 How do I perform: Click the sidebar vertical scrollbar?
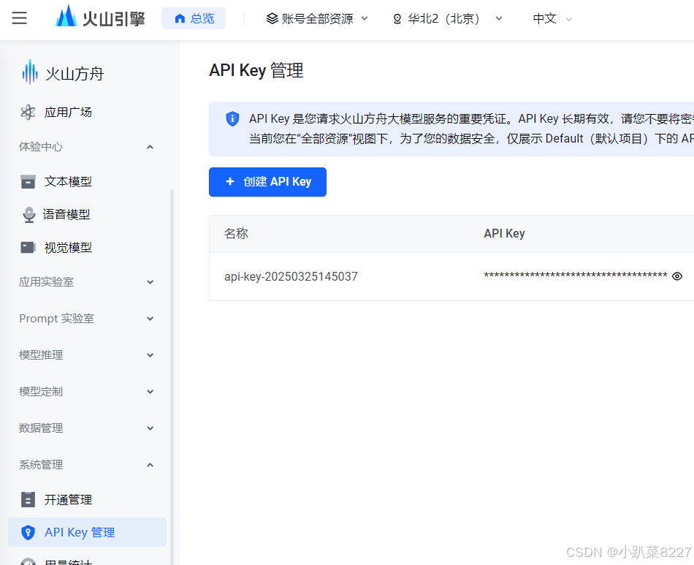[172, 376]
